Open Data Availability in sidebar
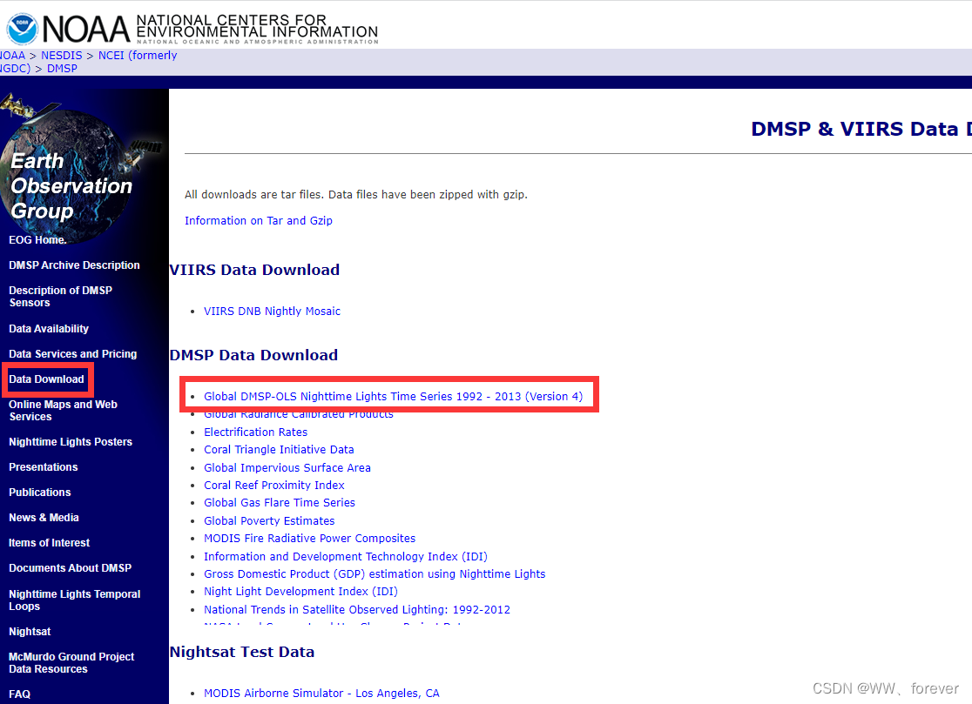 (49, 329)
